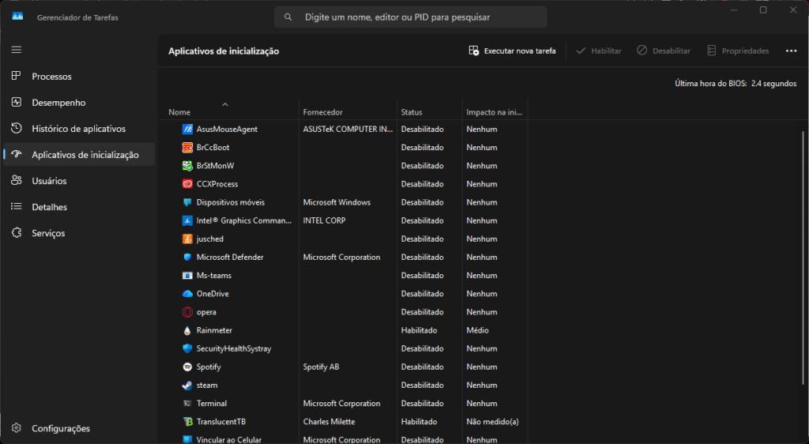Click the Ms-teams icon
Viewport: 809px width, 444px height.
pyautogui.click(x=187, y=276)
